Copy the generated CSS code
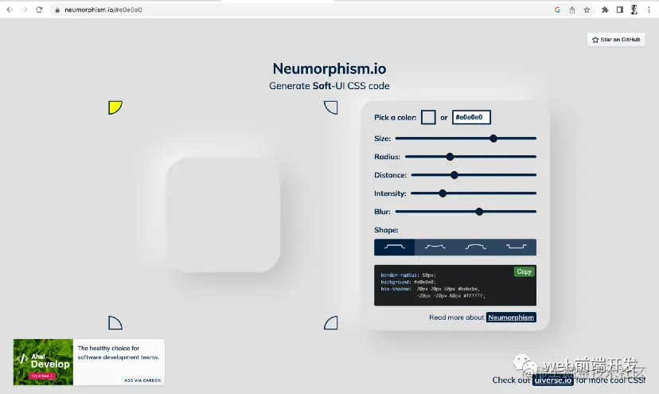The height and width of the screenshot is (394, 659). (524, 271)
